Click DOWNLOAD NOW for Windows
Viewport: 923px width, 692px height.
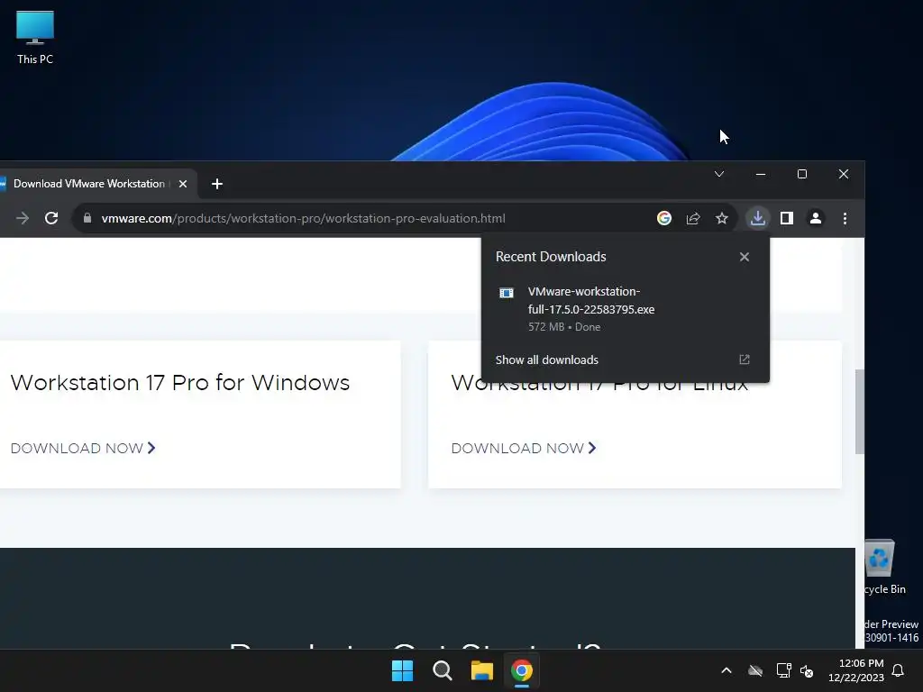click(x=83, y=449)
